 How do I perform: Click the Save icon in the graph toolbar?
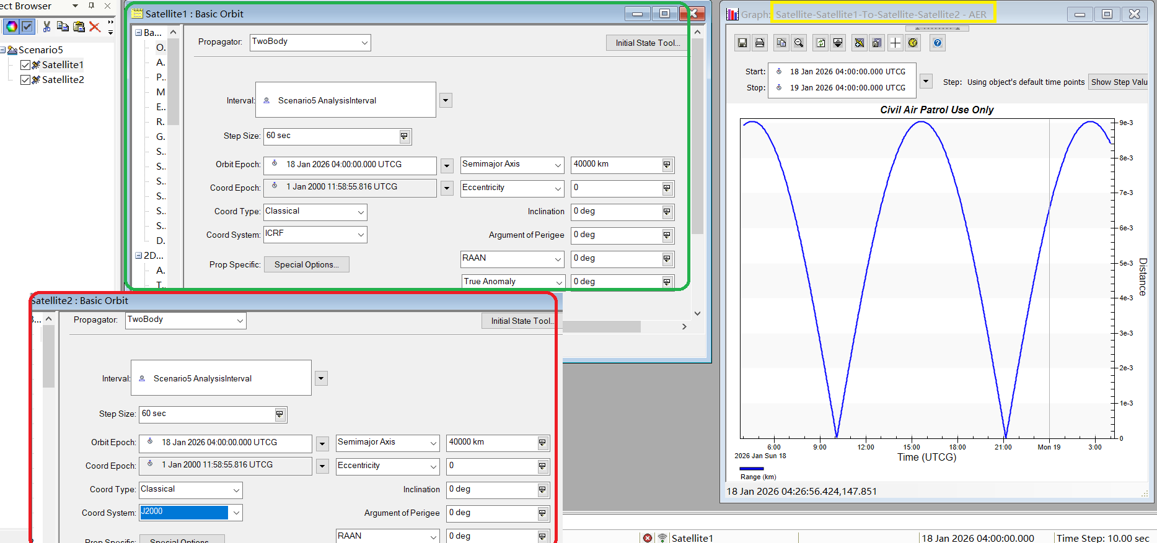742,43
